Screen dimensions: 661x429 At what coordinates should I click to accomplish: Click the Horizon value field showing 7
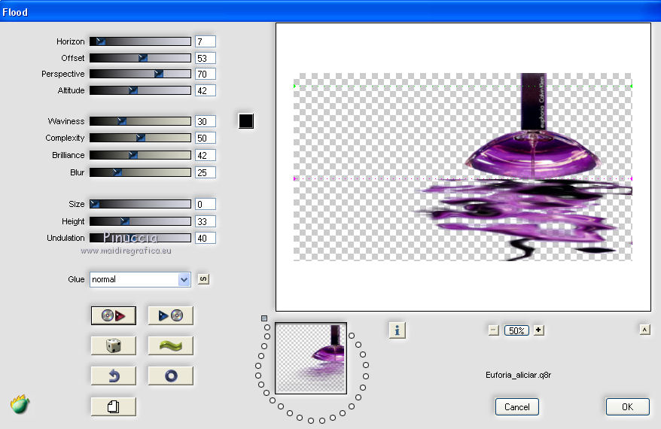[x=206, y=41]
